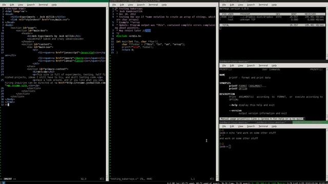328x184 pixels.
Task: Click the 'Manual page printf(1)' status line
Action: (x=261, y=119)
